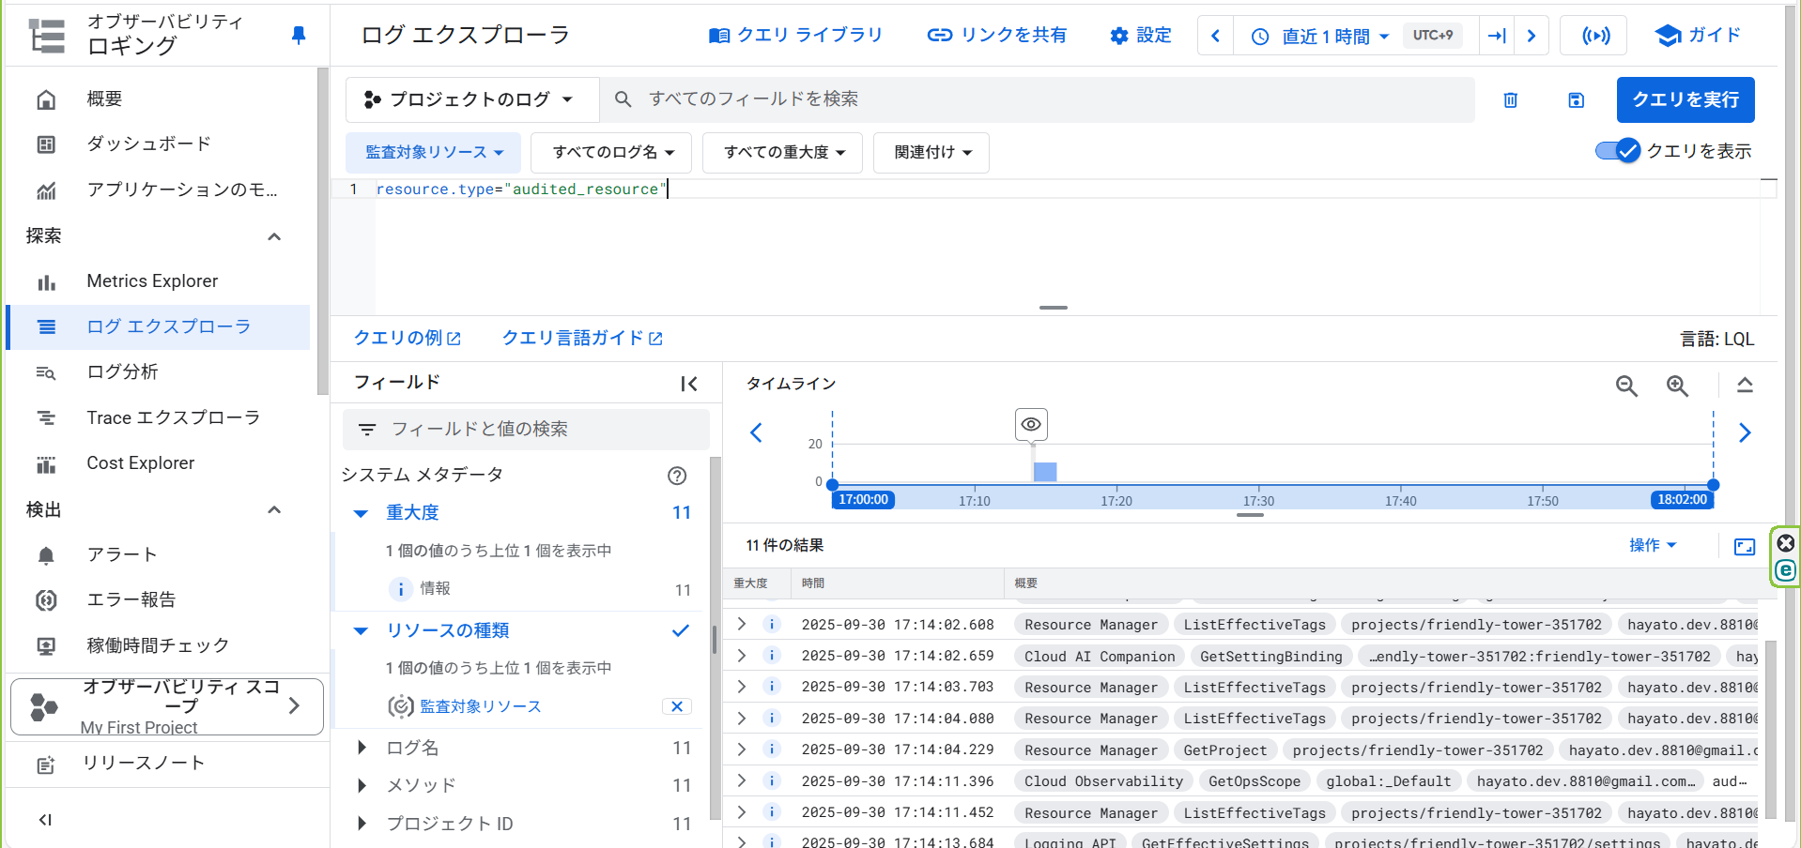Click the アラート bell icon
1801x848 pixels.
46,555
